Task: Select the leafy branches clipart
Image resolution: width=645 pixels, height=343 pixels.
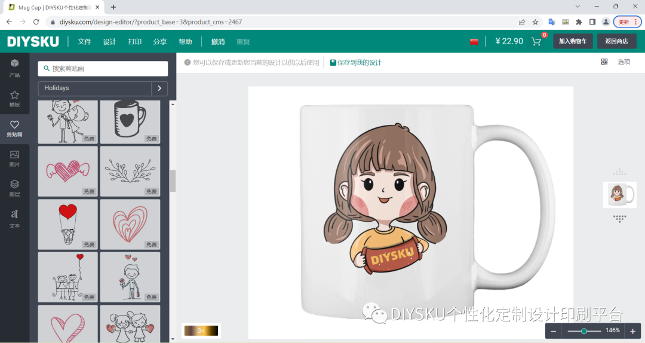Action: point(130,171)
